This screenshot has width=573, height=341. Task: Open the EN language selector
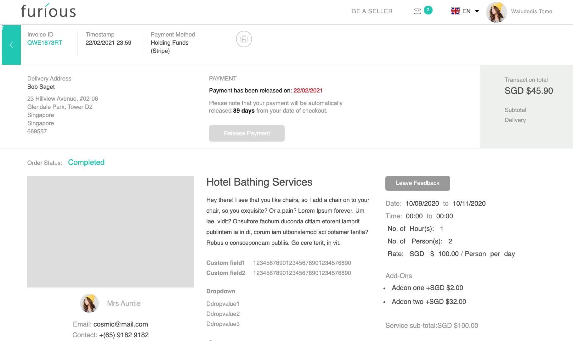[466, 11]
